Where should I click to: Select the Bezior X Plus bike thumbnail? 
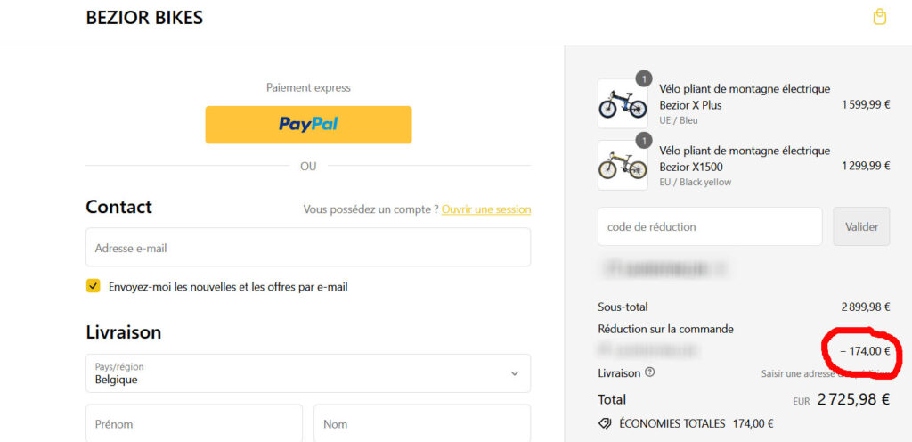[x=622, y=104]
